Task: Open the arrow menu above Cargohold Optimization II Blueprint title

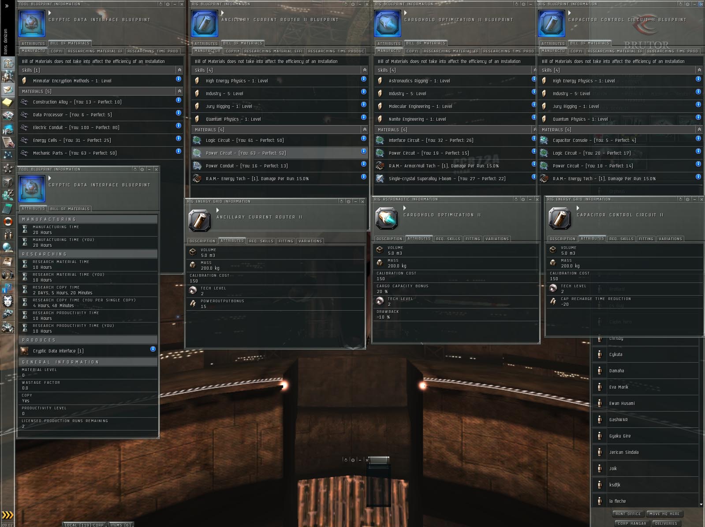Action: 406,13
